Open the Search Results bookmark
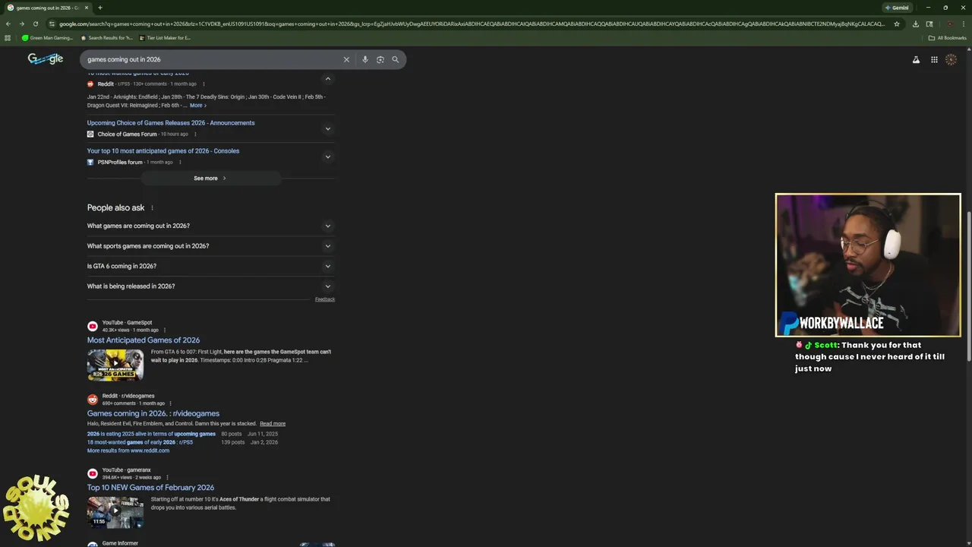The height and width of the screenshot is (547, 972). 106,37
